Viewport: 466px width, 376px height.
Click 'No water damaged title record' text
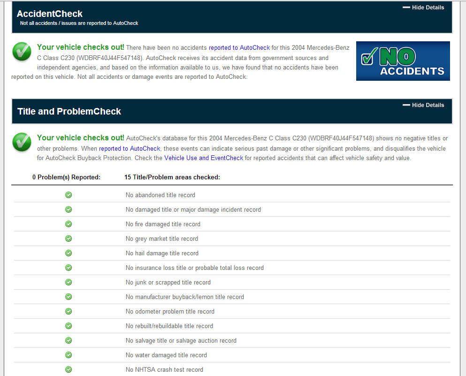coord(166,355)
